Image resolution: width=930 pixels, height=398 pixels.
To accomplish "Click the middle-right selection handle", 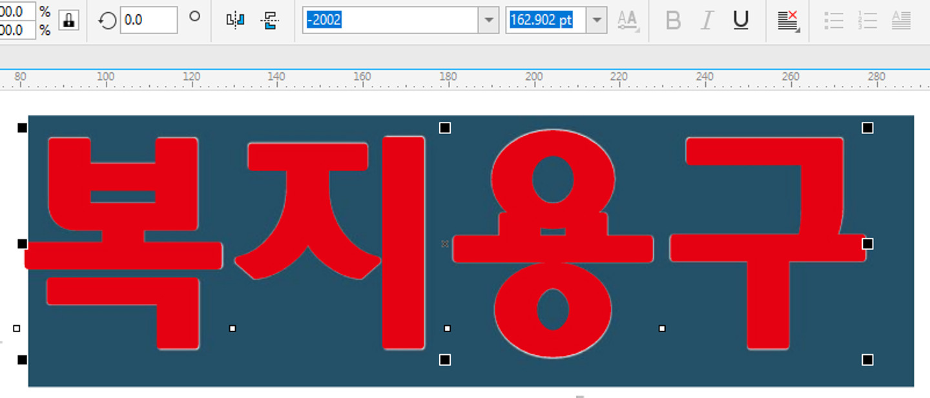I will (x=867, y=243).
